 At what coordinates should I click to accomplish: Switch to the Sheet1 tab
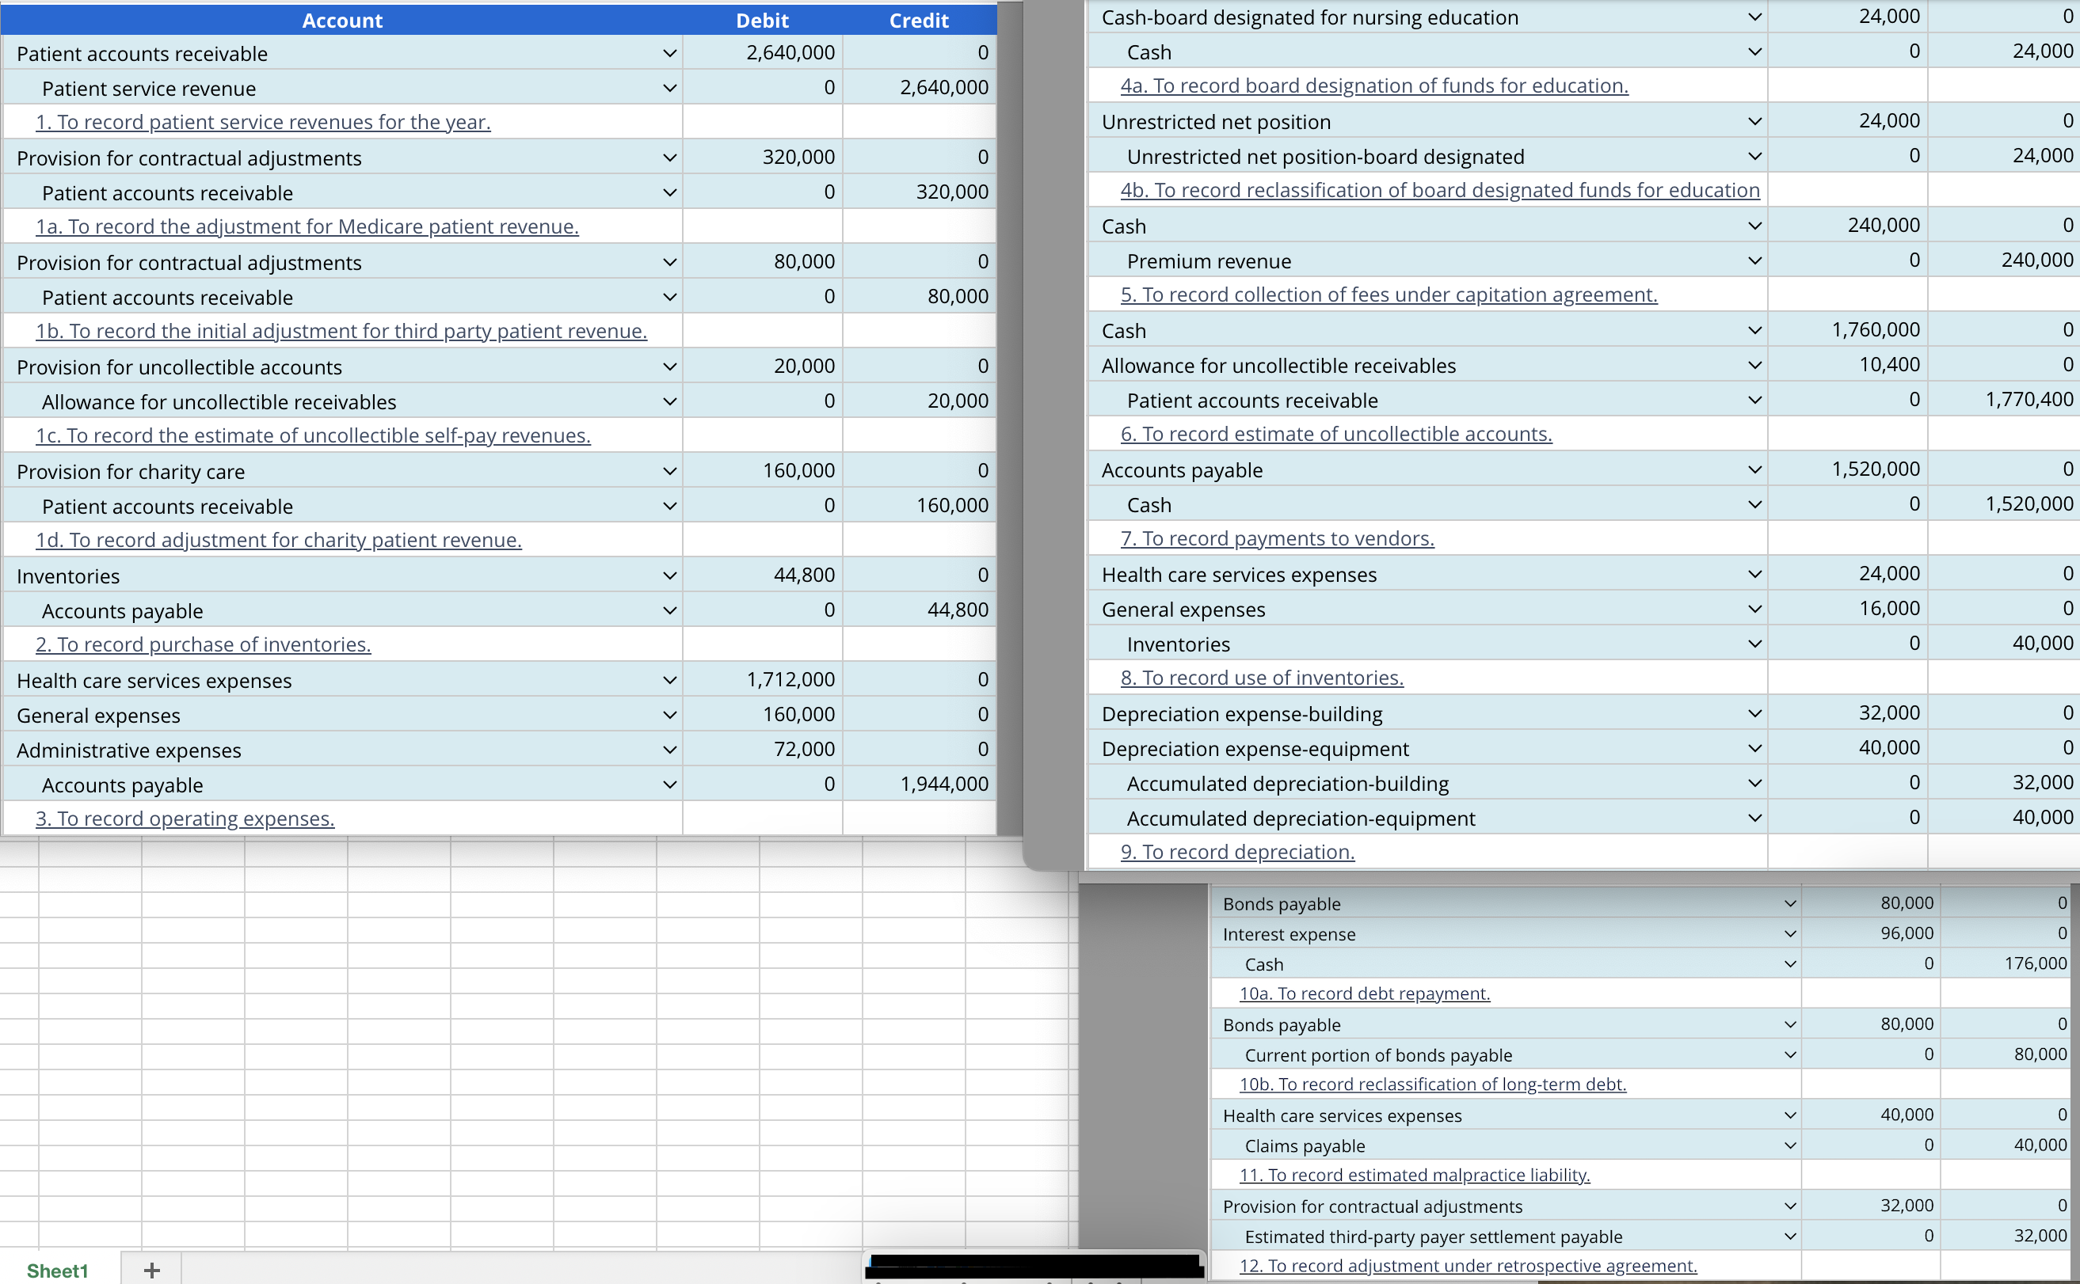click(58, 1271)
